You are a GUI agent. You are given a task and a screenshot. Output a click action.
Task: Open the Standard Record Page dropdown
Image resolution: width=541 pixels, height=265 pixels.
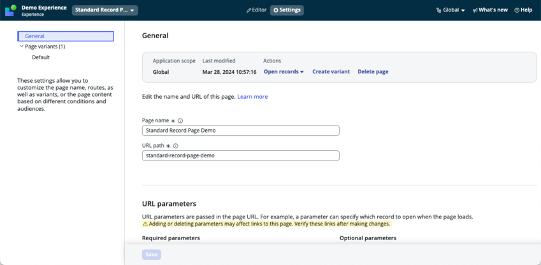point(105,10)
